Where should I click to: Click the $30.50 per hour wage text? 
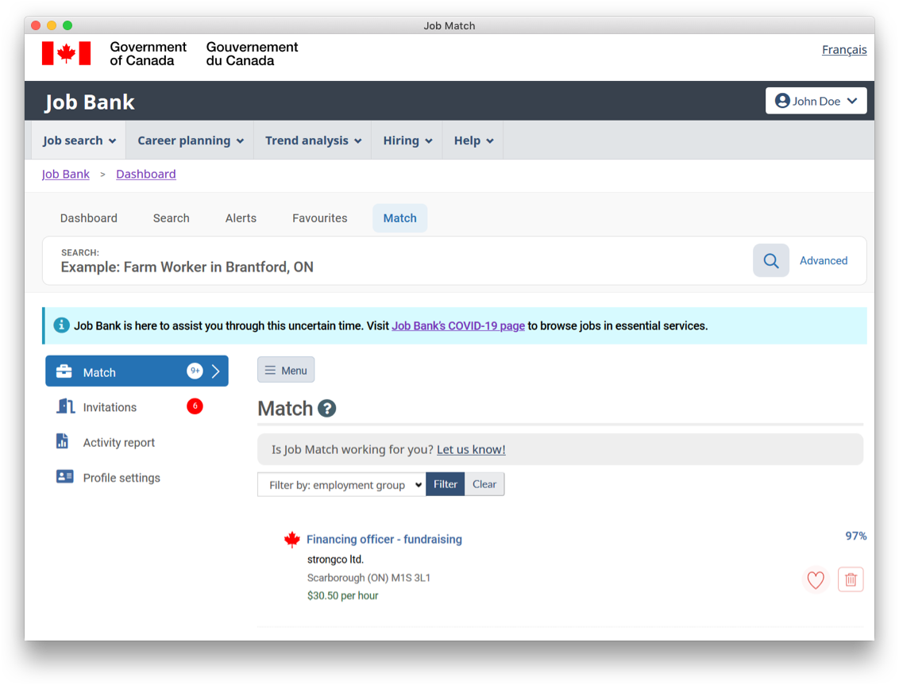[343, 595]
